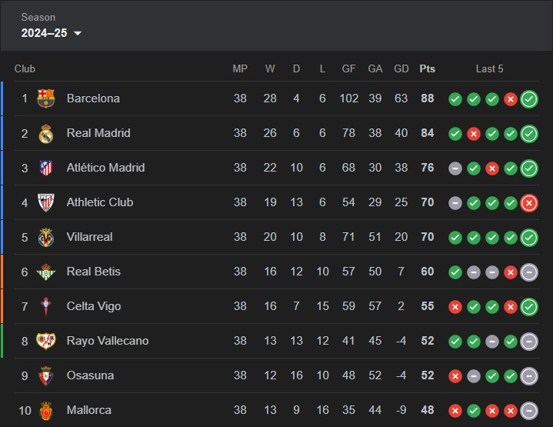Click the Rayo Vallecano club crest
553x427 pixels.
[46, 341]
